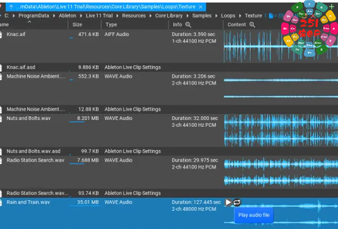Select Rain and Train.wav file name
Viewport: 338px width, 229px height.
pos(28,203)
